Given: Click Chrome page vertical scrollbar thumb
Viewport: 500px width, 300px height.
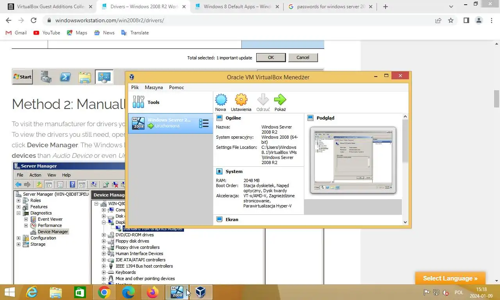Looking at the screenshot, I should tap(496, 98).
